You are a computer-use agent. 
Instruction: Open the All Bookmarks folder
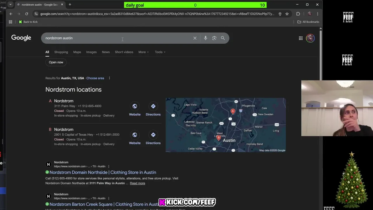(308, 22)
